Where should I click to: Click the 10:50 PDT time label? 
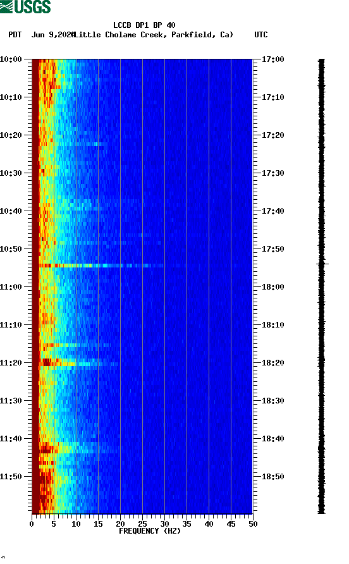click(x=11, y=249)
